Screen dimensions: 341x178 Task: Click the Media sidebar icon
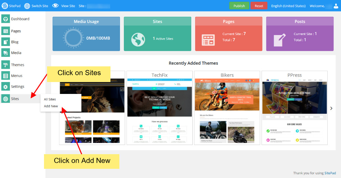[5, 52]
